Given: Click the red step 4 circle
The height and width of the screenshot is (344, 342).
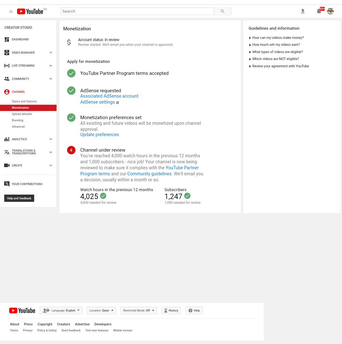Looking at the screenshot, I should 71,150.
